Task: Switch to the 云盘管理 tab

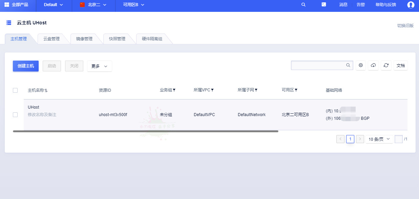Action: point(51,39)
